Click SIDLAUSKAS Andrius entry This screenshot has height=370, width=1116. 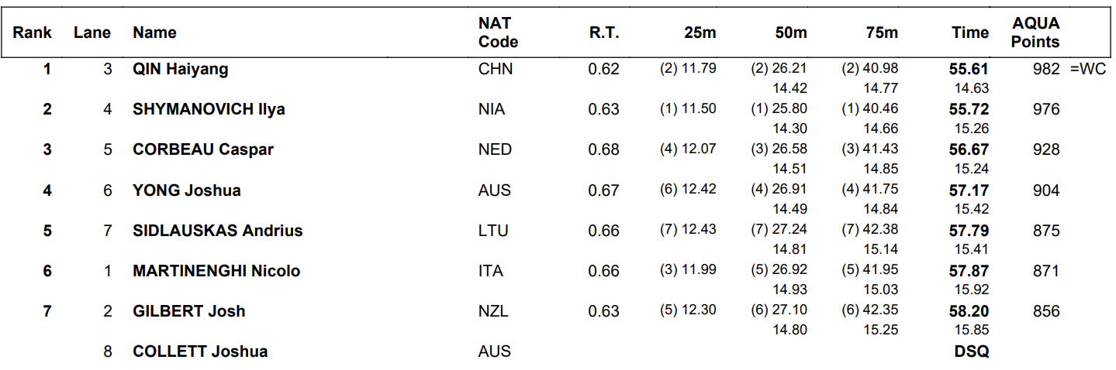click(x=218, y=230)
